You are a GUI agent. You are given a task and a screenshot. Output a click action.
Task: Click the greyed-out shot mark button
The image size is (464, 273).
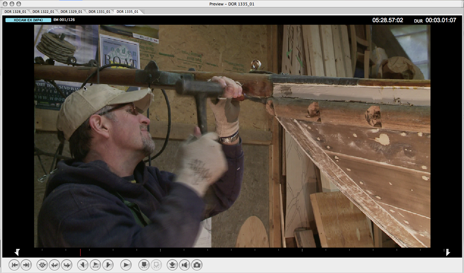[x=156, y=265]
